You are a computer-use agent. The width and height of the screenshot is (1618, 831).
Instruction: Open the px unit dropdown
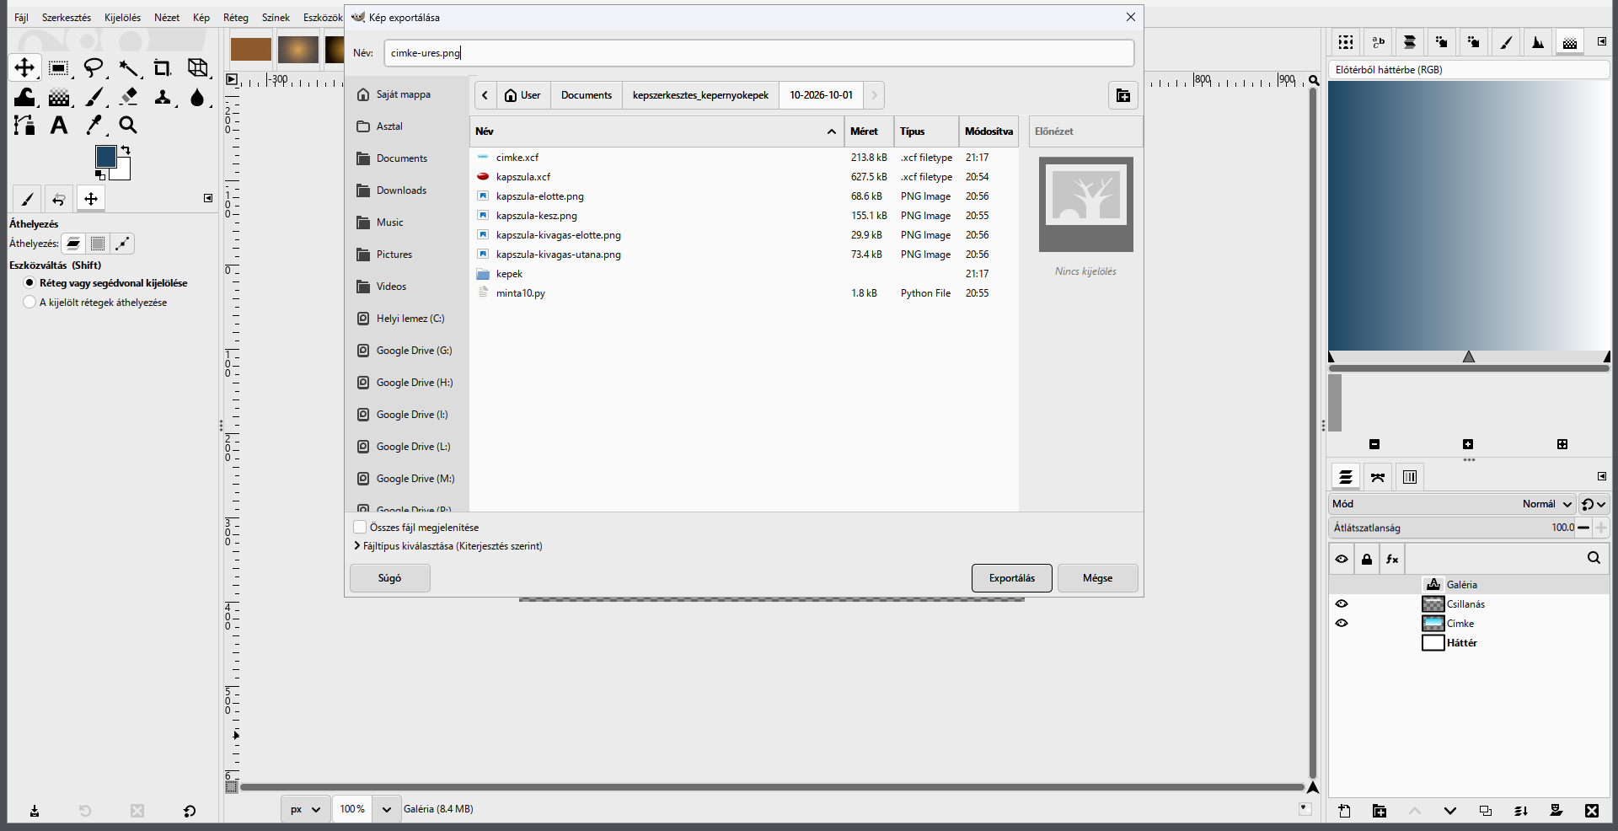tap(305, 809)
